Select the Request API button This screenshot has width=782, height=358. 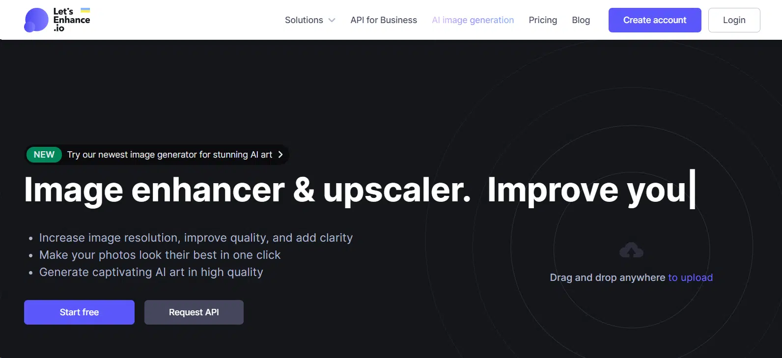194,312
